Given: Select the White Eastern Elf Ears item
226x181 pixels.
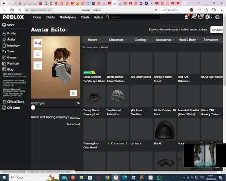Looking at the screenshot, I should (x=165, y=96).
